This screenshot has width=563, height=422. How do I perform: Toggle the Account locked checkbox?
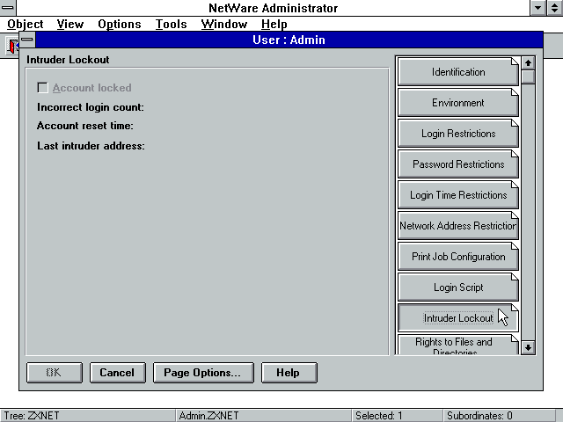(43, 88)
